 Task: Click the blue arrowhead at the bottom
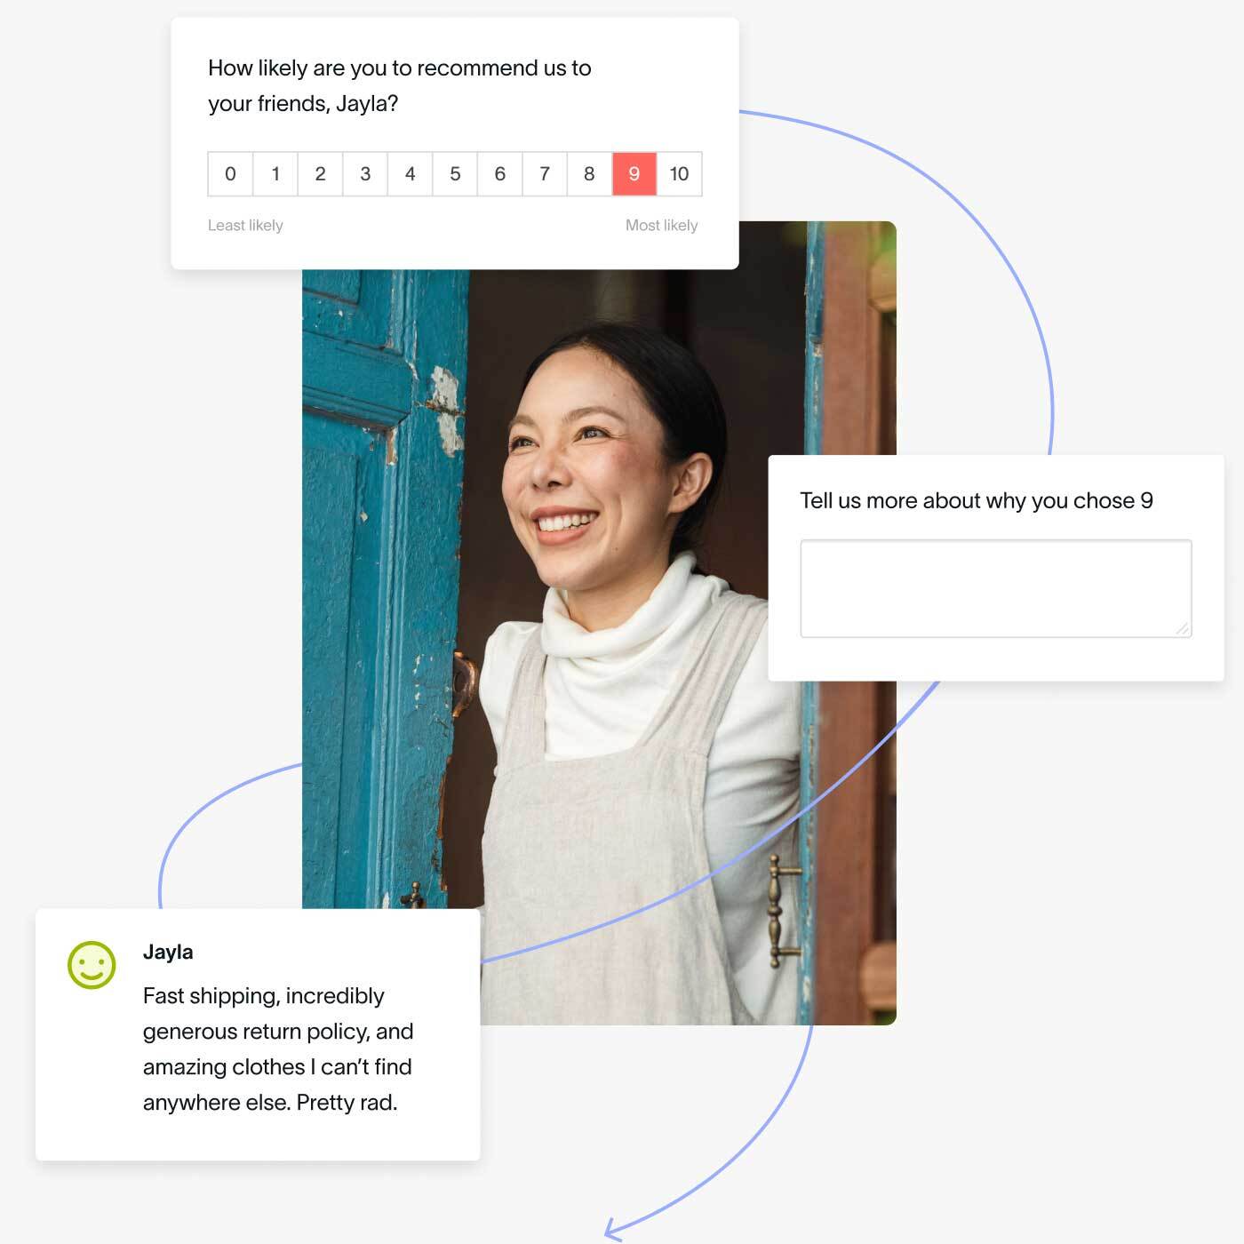point(611,1231)
